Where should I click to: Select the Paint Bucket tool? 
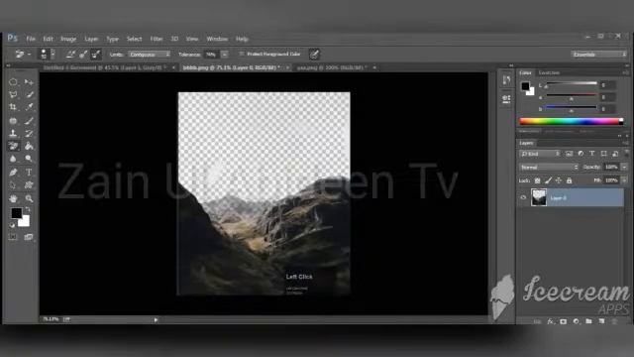pyautogui.click(x=29, y=146)
